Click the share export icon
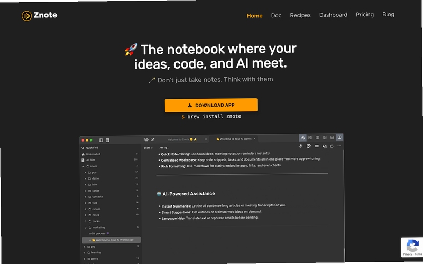The width and height of the screenshot is (423, 264). pos(332,146)
